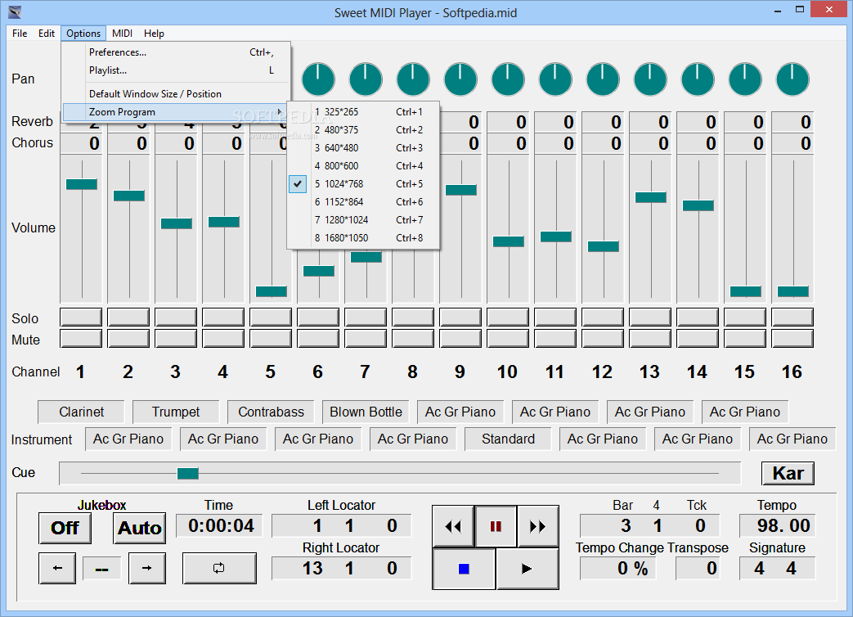Click the channel 6 pan knob
The width and height of the screenshot is (853, 617).
(318, 79)
